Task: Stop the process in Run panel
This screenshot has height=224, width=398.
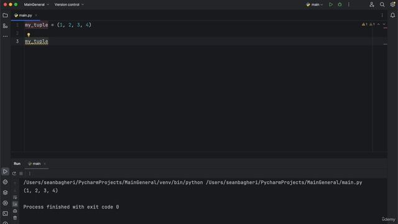Action: coord(21,174)
